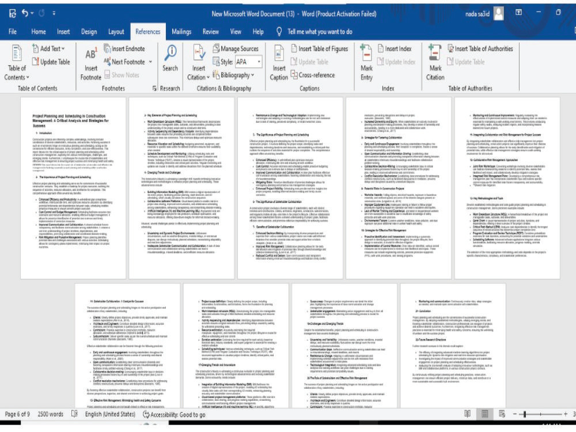Click English (United States) language
Image resolution: width=576 pixels, height=432 pixels.
(x=110, y=414)
